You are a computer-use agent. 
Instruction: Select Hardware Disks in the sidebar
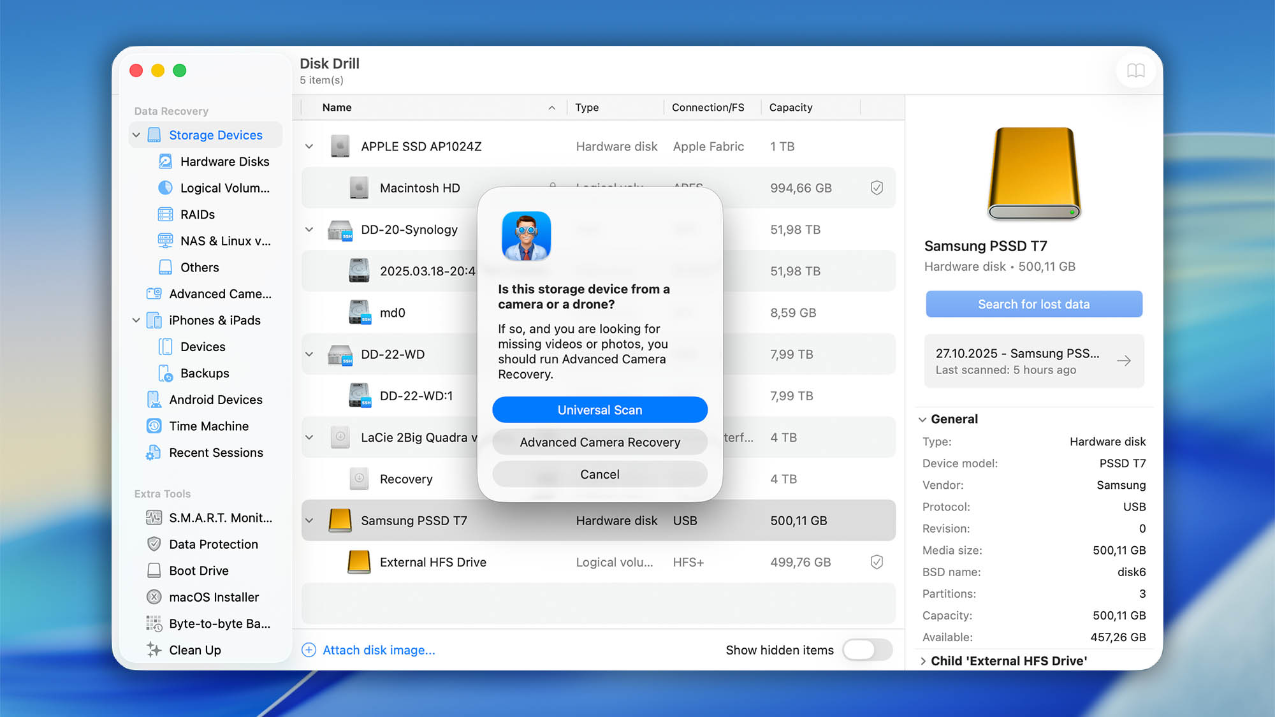click(x=224, y=161)
